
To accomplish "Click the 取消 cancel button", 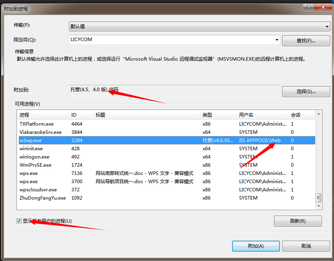I will tap(306, 246).
